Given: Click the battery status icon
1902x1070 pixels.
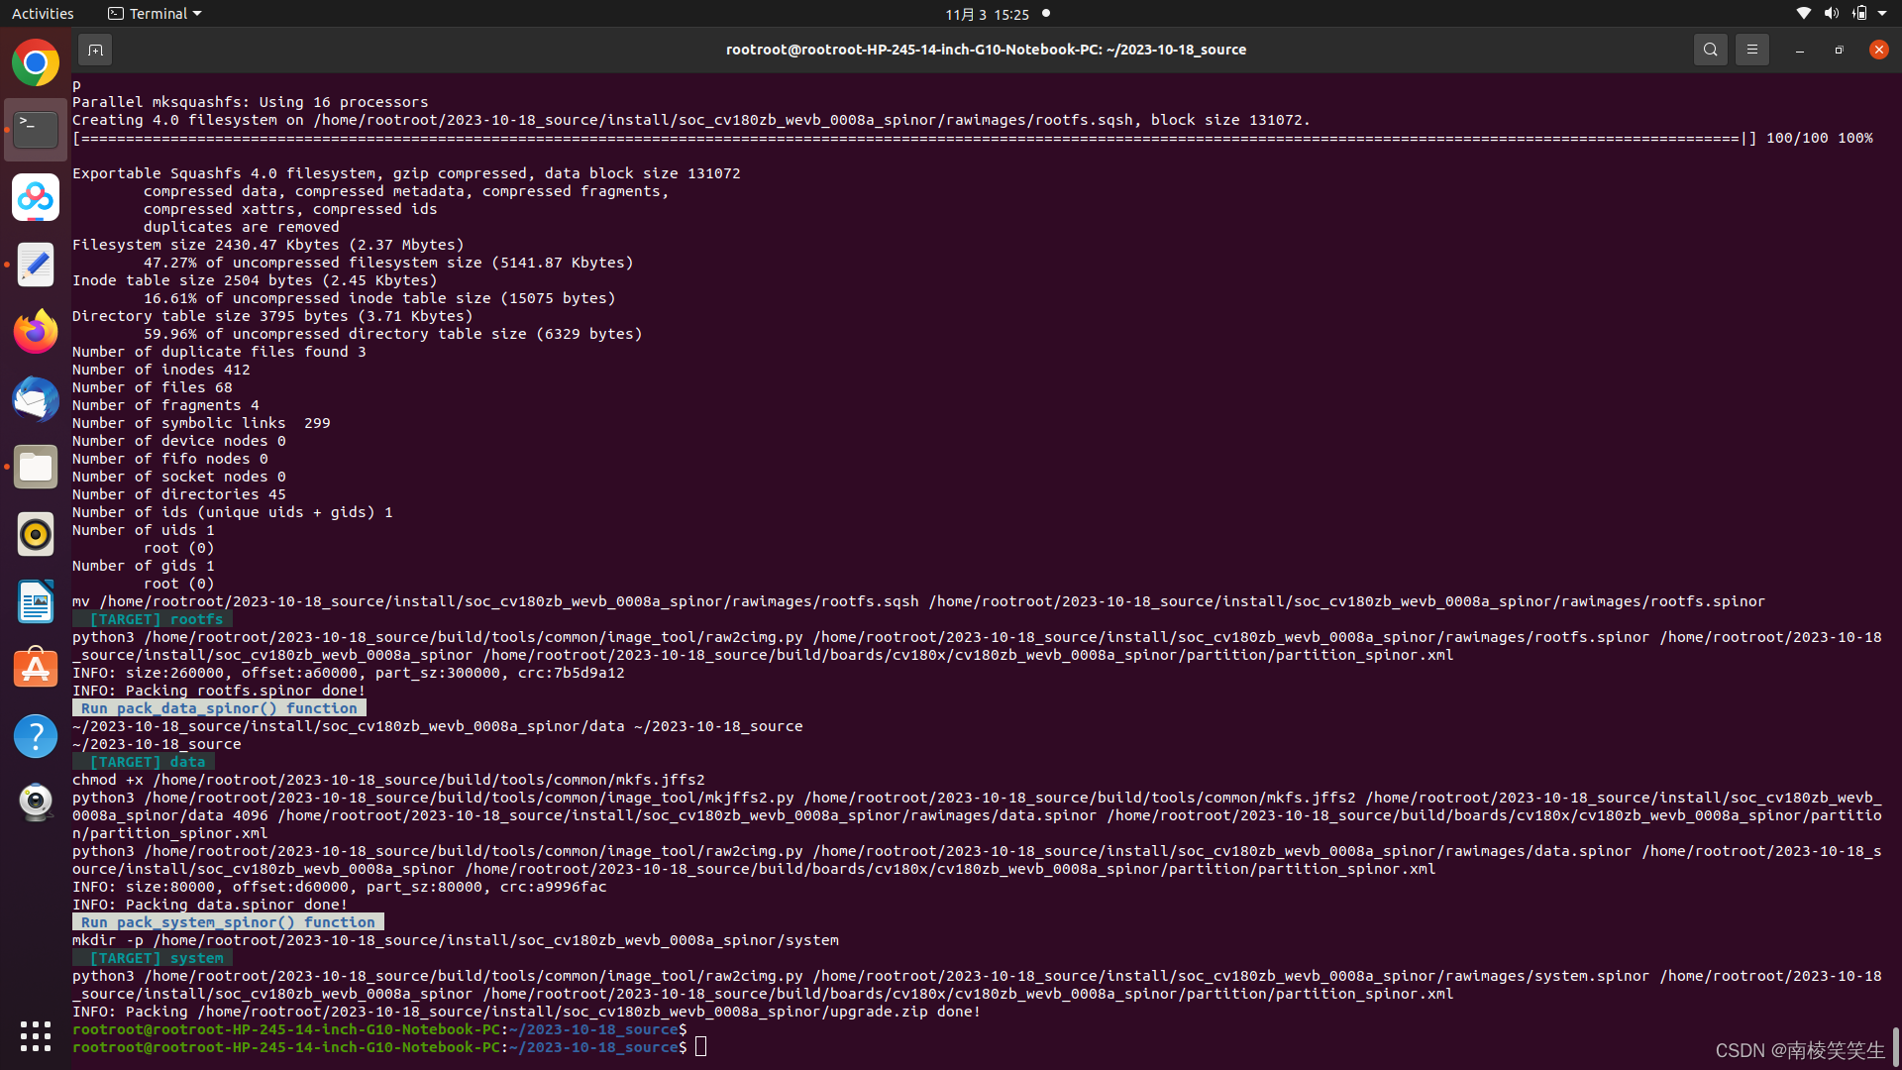Looking at the screenshot, I should (x=1859, y=14).
